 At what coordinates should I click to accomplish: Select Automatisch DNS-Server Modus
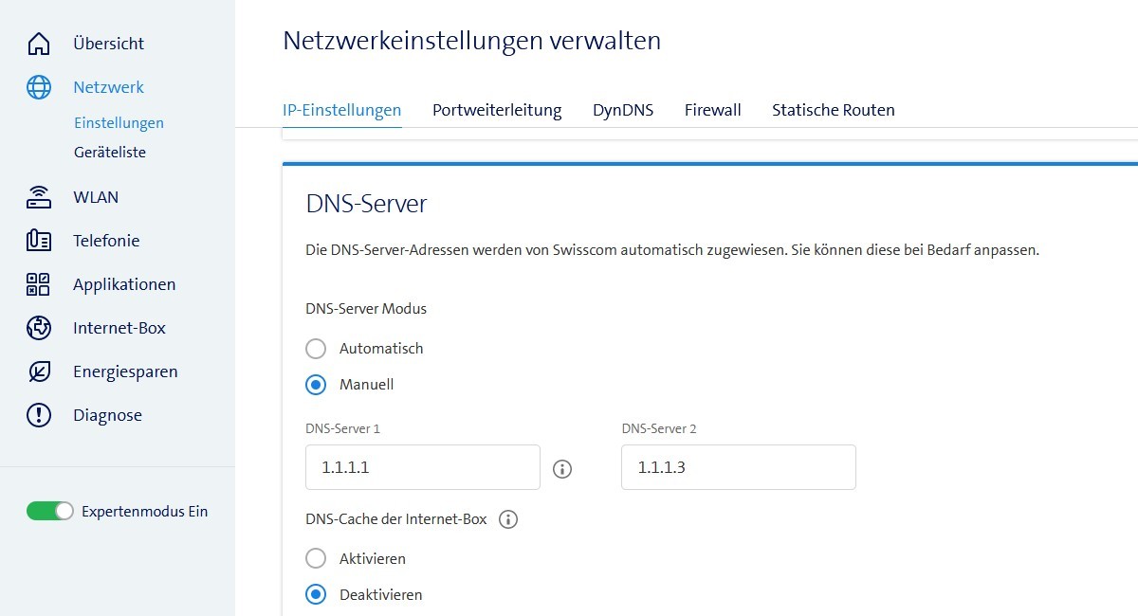coord(316,348)
